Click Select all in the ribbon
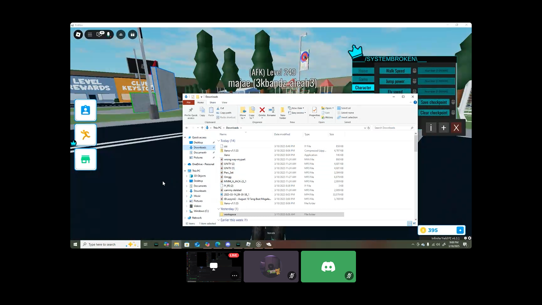Screen dimensions: 542x305 point(344,108)
